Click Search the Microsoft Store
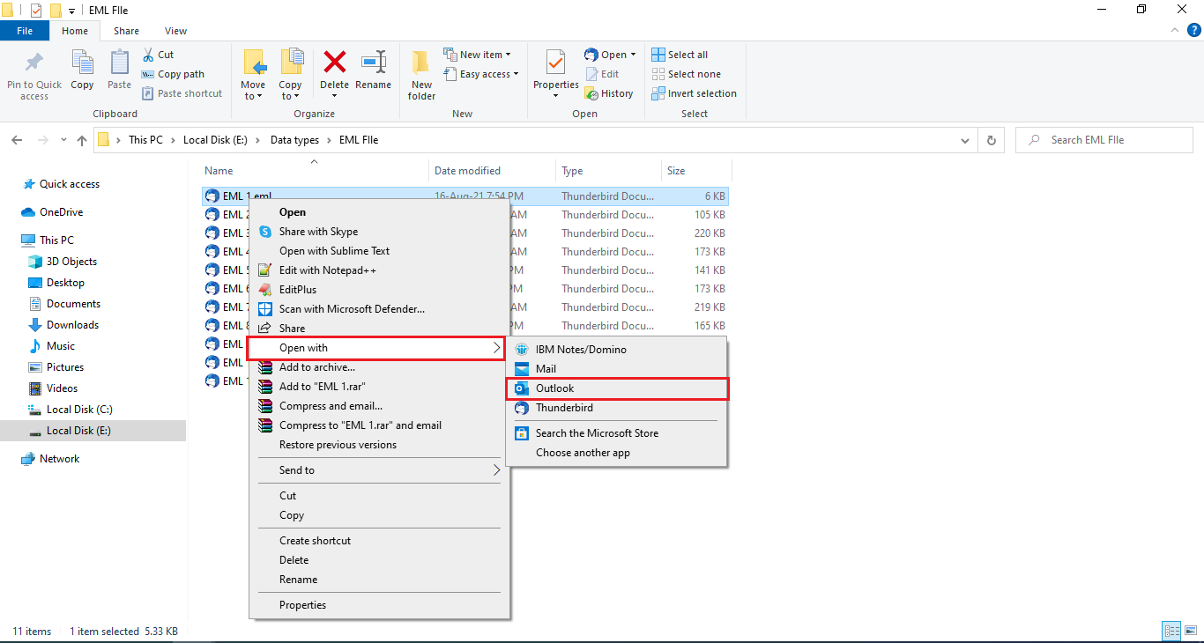The width and height of the screenshot is (1204, 643). tap(617, 433)
